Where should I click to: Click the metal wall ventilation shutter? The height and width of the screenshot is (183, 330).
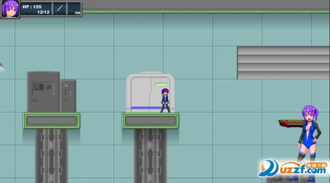[283, 63]
